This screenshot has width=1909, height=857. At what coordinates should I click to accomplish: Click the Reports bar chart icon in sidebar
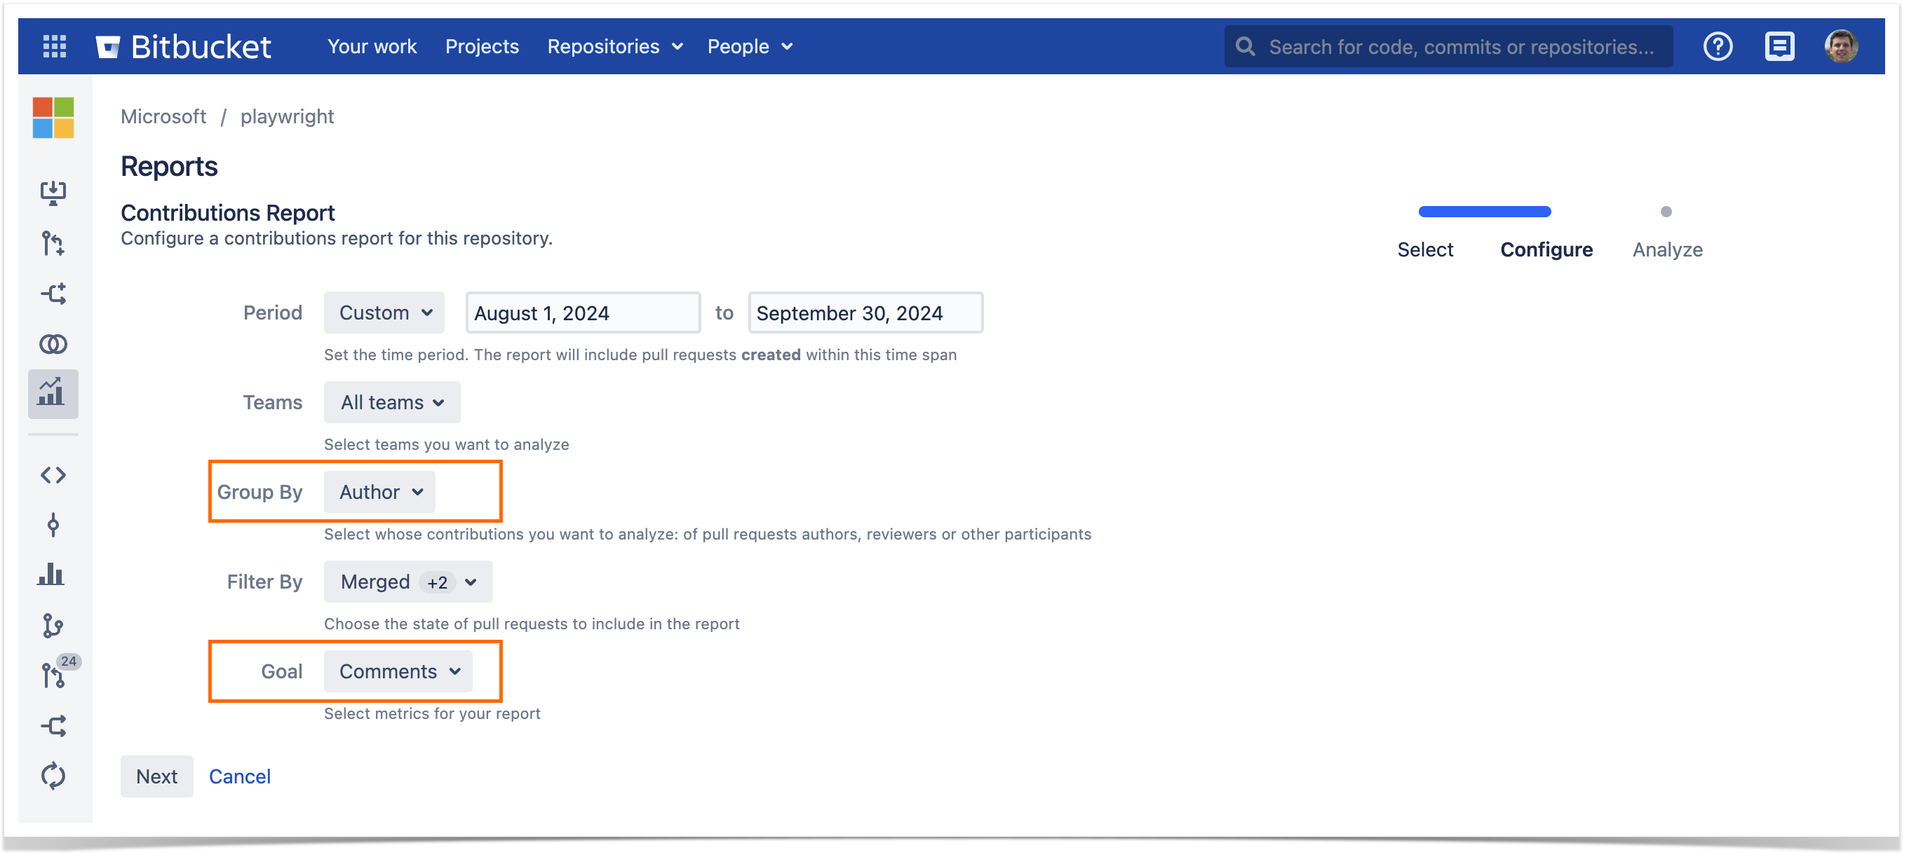point(55,392)
